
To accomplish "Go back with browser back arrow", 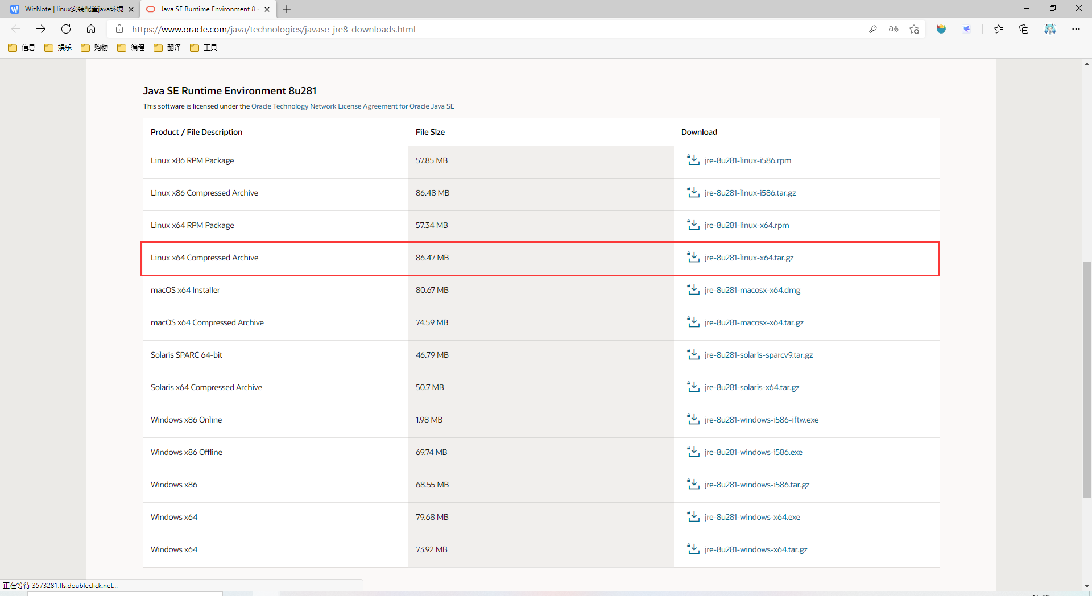I will coord(16,29).
